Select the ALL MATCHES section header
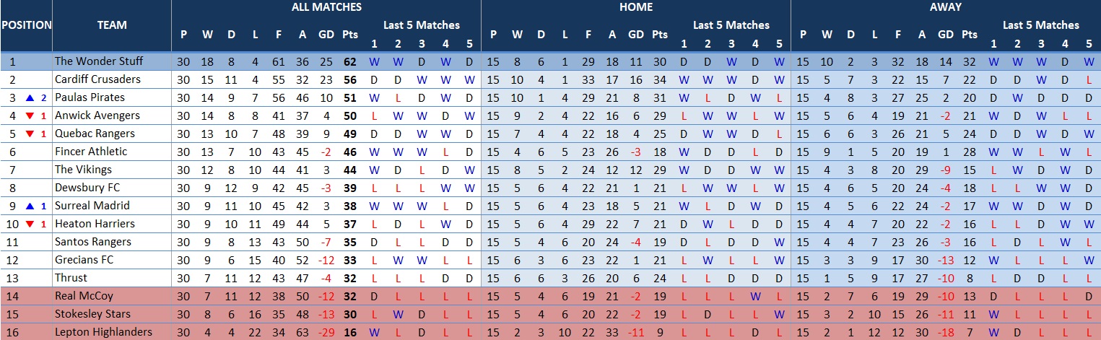Image resolution: width=1101 pixels, height=340 pixels. point(326,7)
